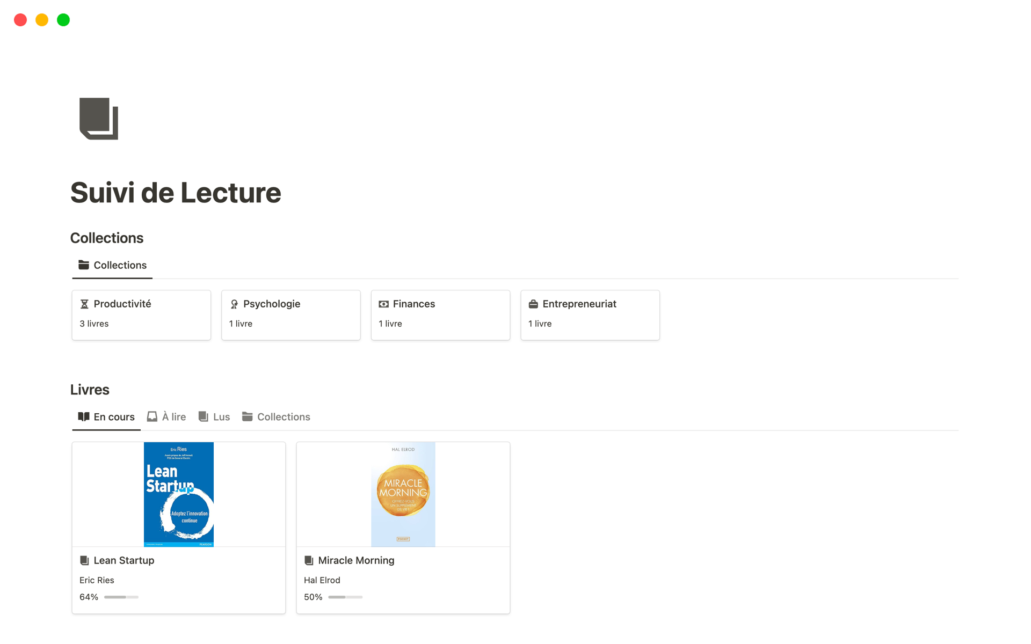Select the Collections folder tab under Collections heading

pos(113,265)
